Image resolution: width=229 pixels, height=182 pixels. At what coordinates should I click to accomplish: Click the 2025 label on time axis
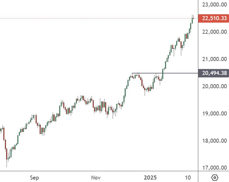click(151, 177)
